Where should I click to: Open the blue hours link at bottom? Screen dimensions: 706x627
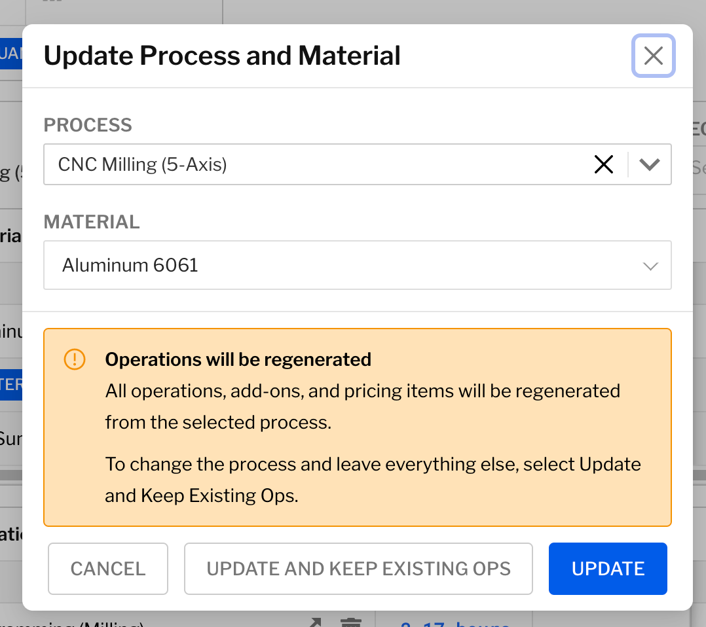click(x=455, y=622)
